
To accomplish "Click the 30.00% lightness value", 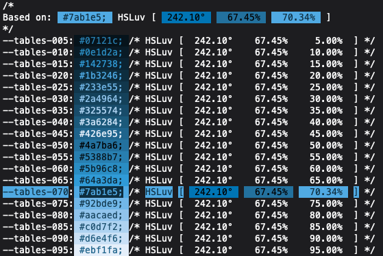I will (x=326, y=99).
